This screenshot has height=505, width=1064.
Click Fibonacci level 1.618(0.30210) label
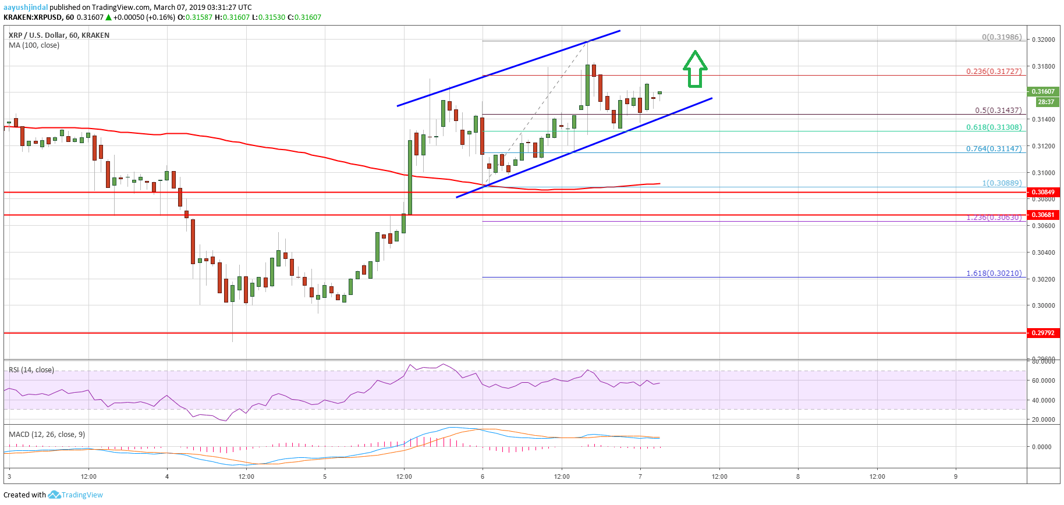click(994, 273)
